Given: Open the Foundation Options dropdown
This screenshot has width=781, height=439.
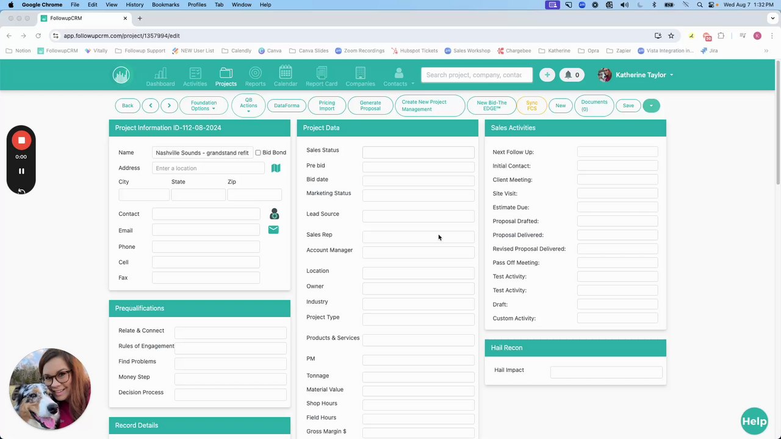Looking at the screenshot, I should [x=203, y=105].
